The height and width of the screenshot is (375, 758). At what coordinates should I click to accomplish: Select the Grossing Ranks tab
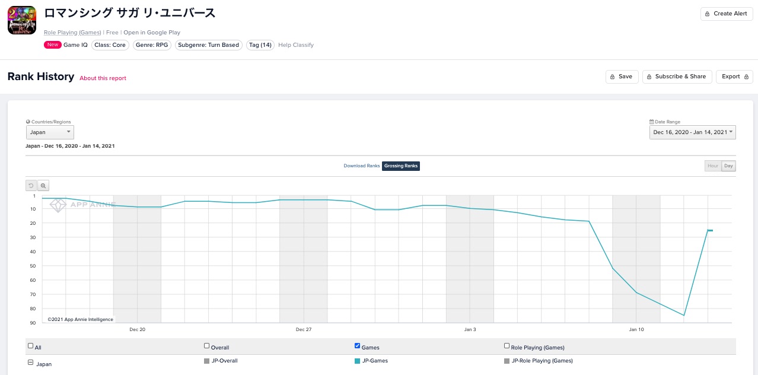(401, 166)
